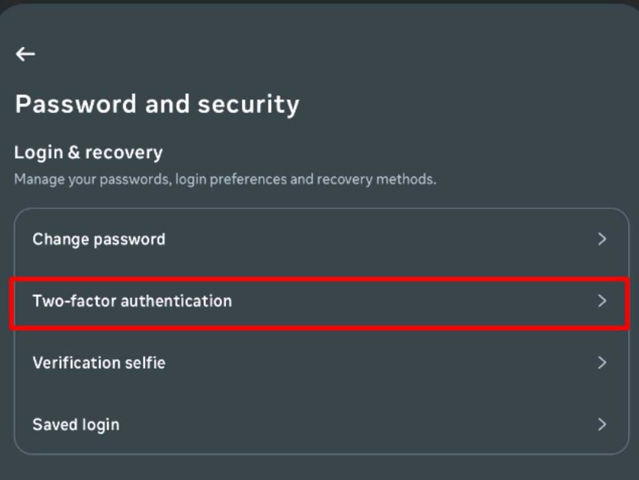Image resolution: width=639 pixels, height=480 pixels.
Task: Click the word "selfie" in the list
Action: coord(145,363)
